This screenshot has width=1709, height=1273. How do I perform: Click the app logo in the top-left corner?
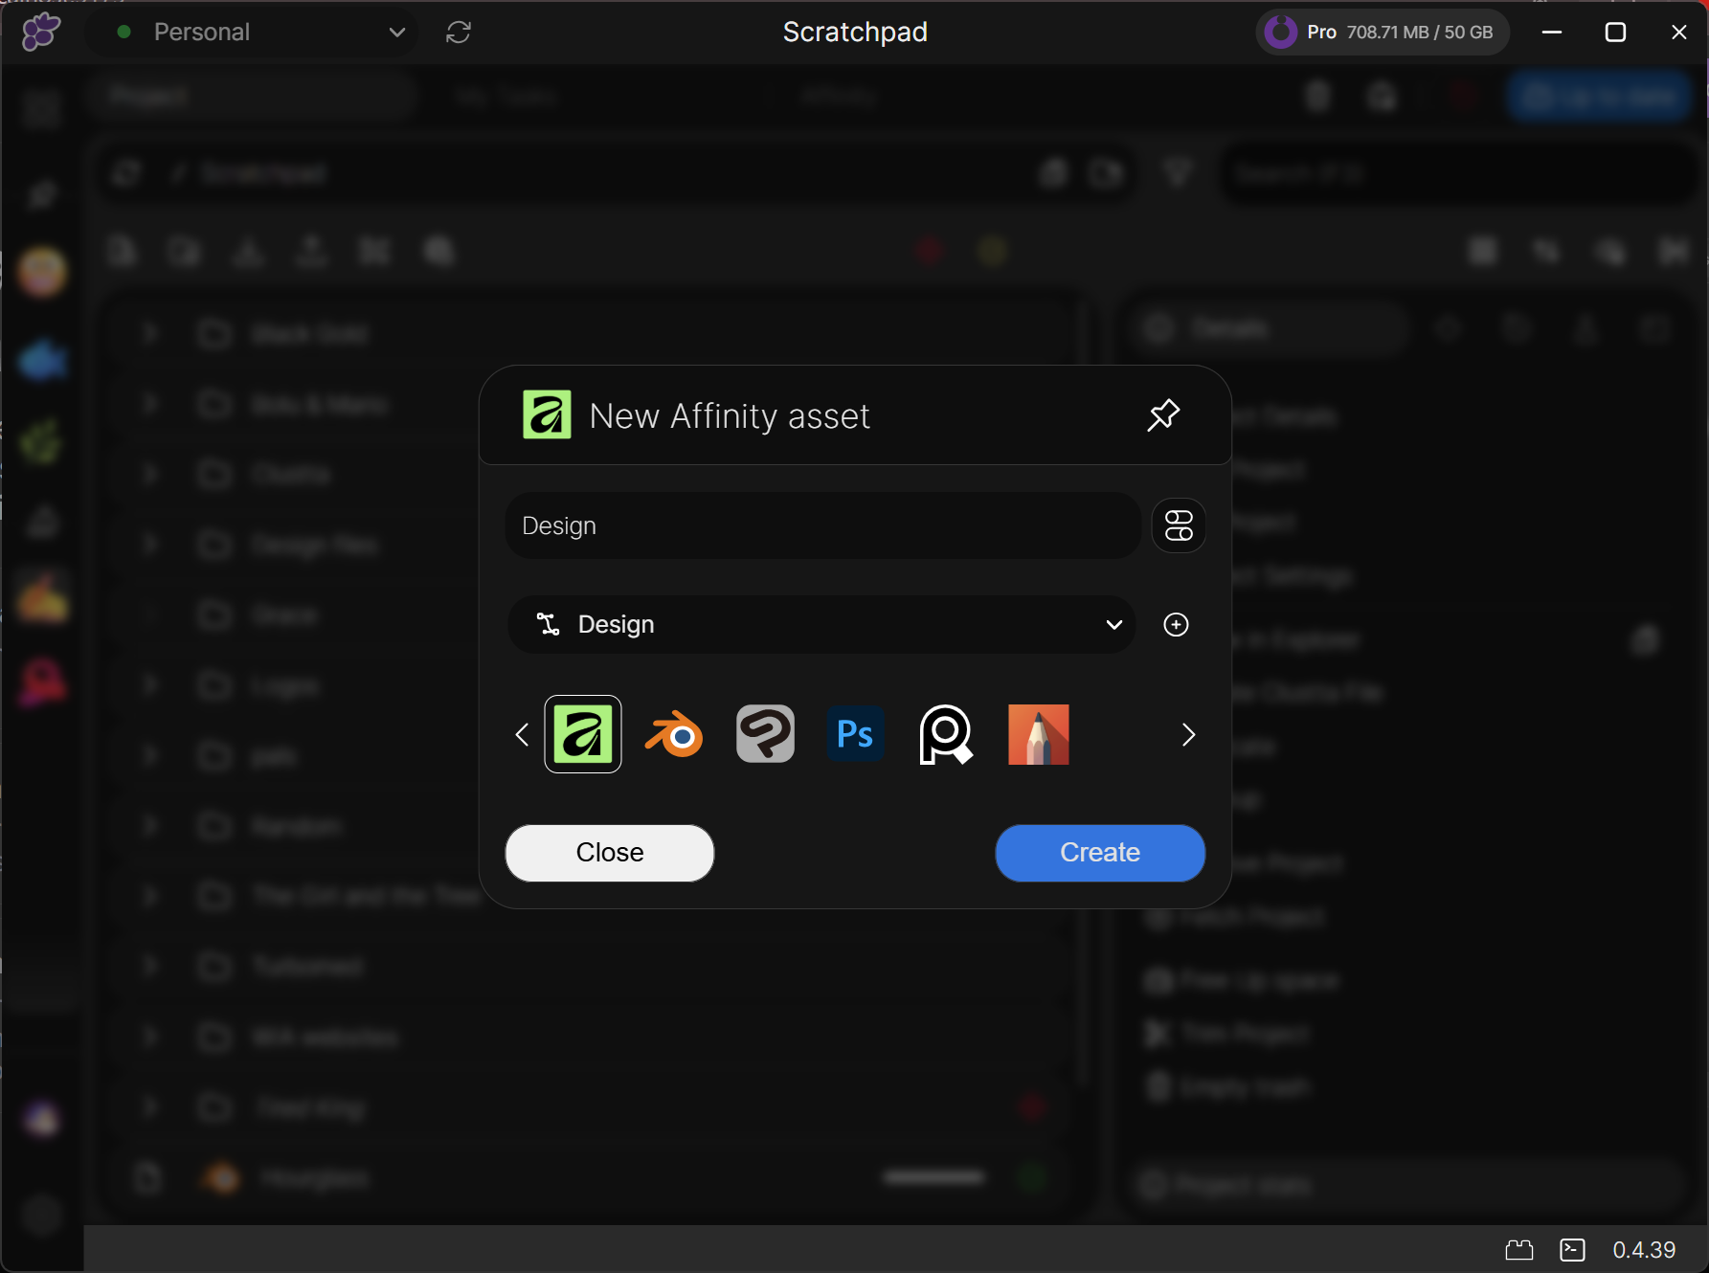[40, 32]
